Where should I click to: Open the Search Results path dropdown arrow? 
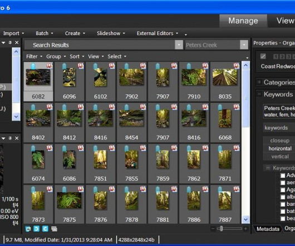click(x=179, y=45)
